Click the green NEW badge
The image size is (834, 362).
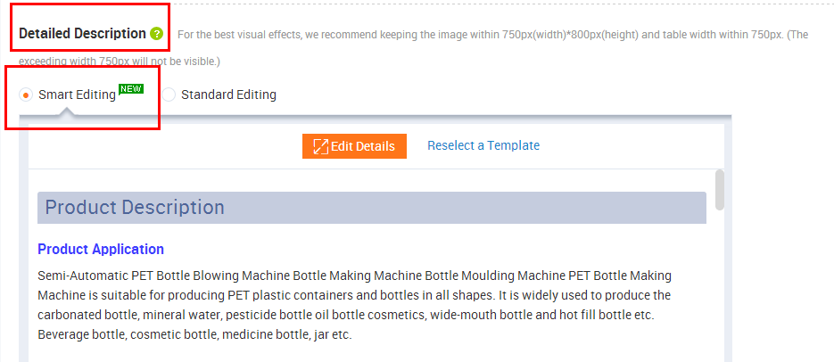tap(131, 89)
